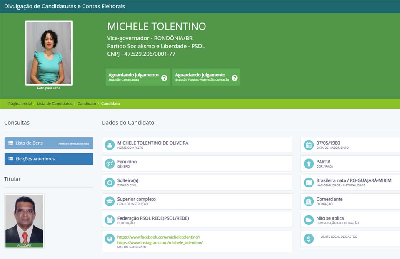Screen dimensions: 400x259
Task: Click the bank building icon beside Comerciante
Action: [309, 202]
